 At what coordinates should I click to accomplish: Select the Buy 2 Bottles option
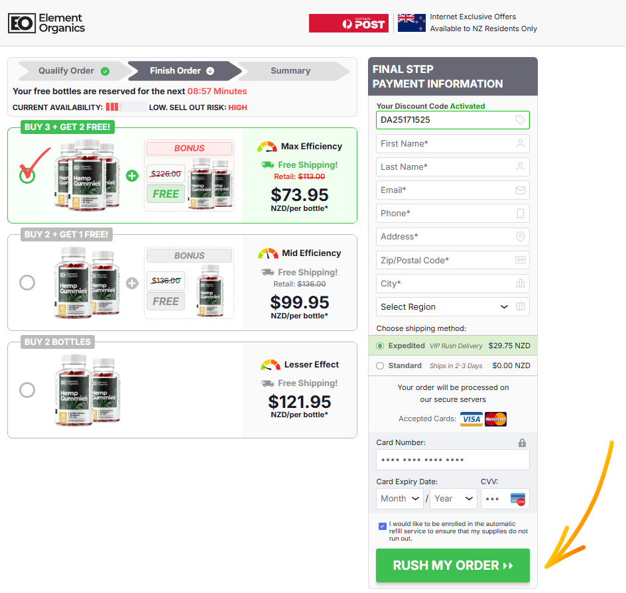(x=27, y=390)
